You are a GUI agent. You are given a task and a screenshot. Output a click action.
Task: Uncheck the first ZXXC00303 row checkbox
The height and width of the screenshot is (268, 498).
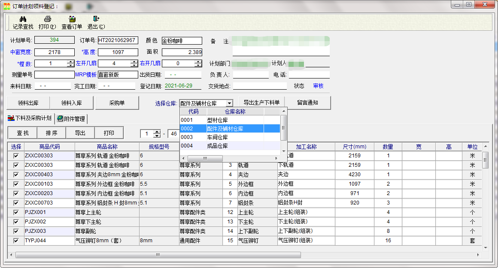(16, 156)
